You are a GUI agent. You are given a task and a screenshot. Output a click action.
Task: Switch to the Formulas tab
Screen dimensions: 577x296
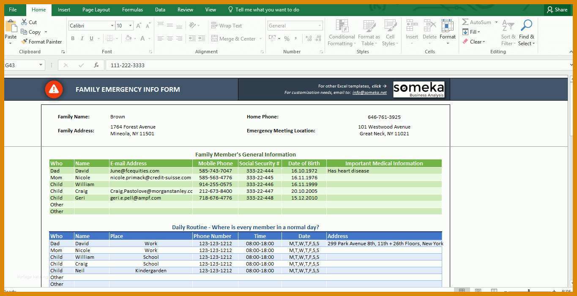click(x=132, y=9)
